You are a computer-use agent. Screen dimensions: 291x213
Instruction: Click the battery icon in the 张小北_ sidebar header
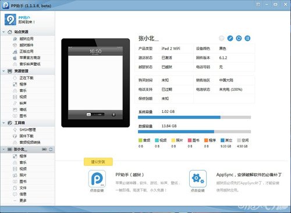coord(44,150)
